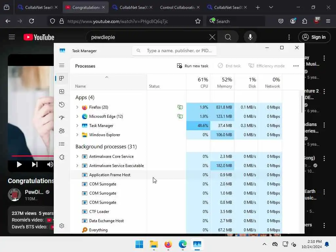336x252 pixels.
Task: Select Data Exchange Host process
Action: (176, 221)
